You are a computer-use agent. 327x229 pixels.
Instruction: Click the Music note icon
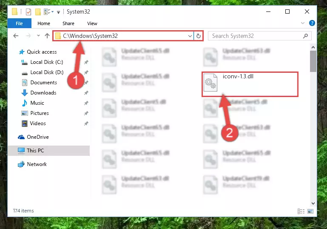tap(25, 103)
